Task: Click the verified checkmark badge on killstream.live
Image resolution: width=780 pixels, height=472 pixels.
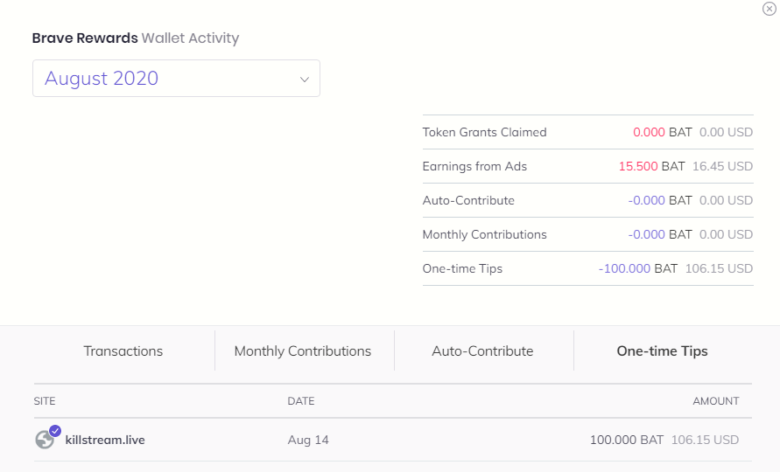Action: click(55, 430)
